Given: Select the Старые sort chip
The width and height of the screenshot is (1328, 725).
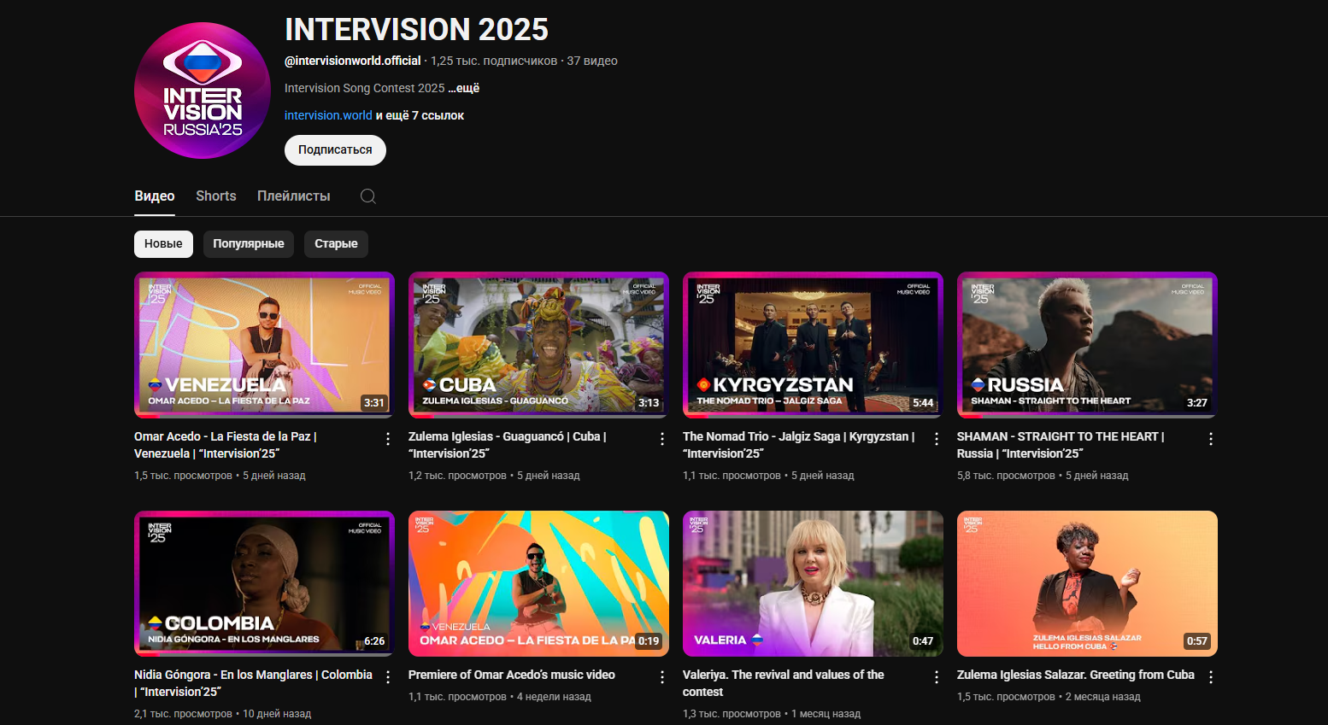Looking at the screenshot, I should tap(336, 244).
